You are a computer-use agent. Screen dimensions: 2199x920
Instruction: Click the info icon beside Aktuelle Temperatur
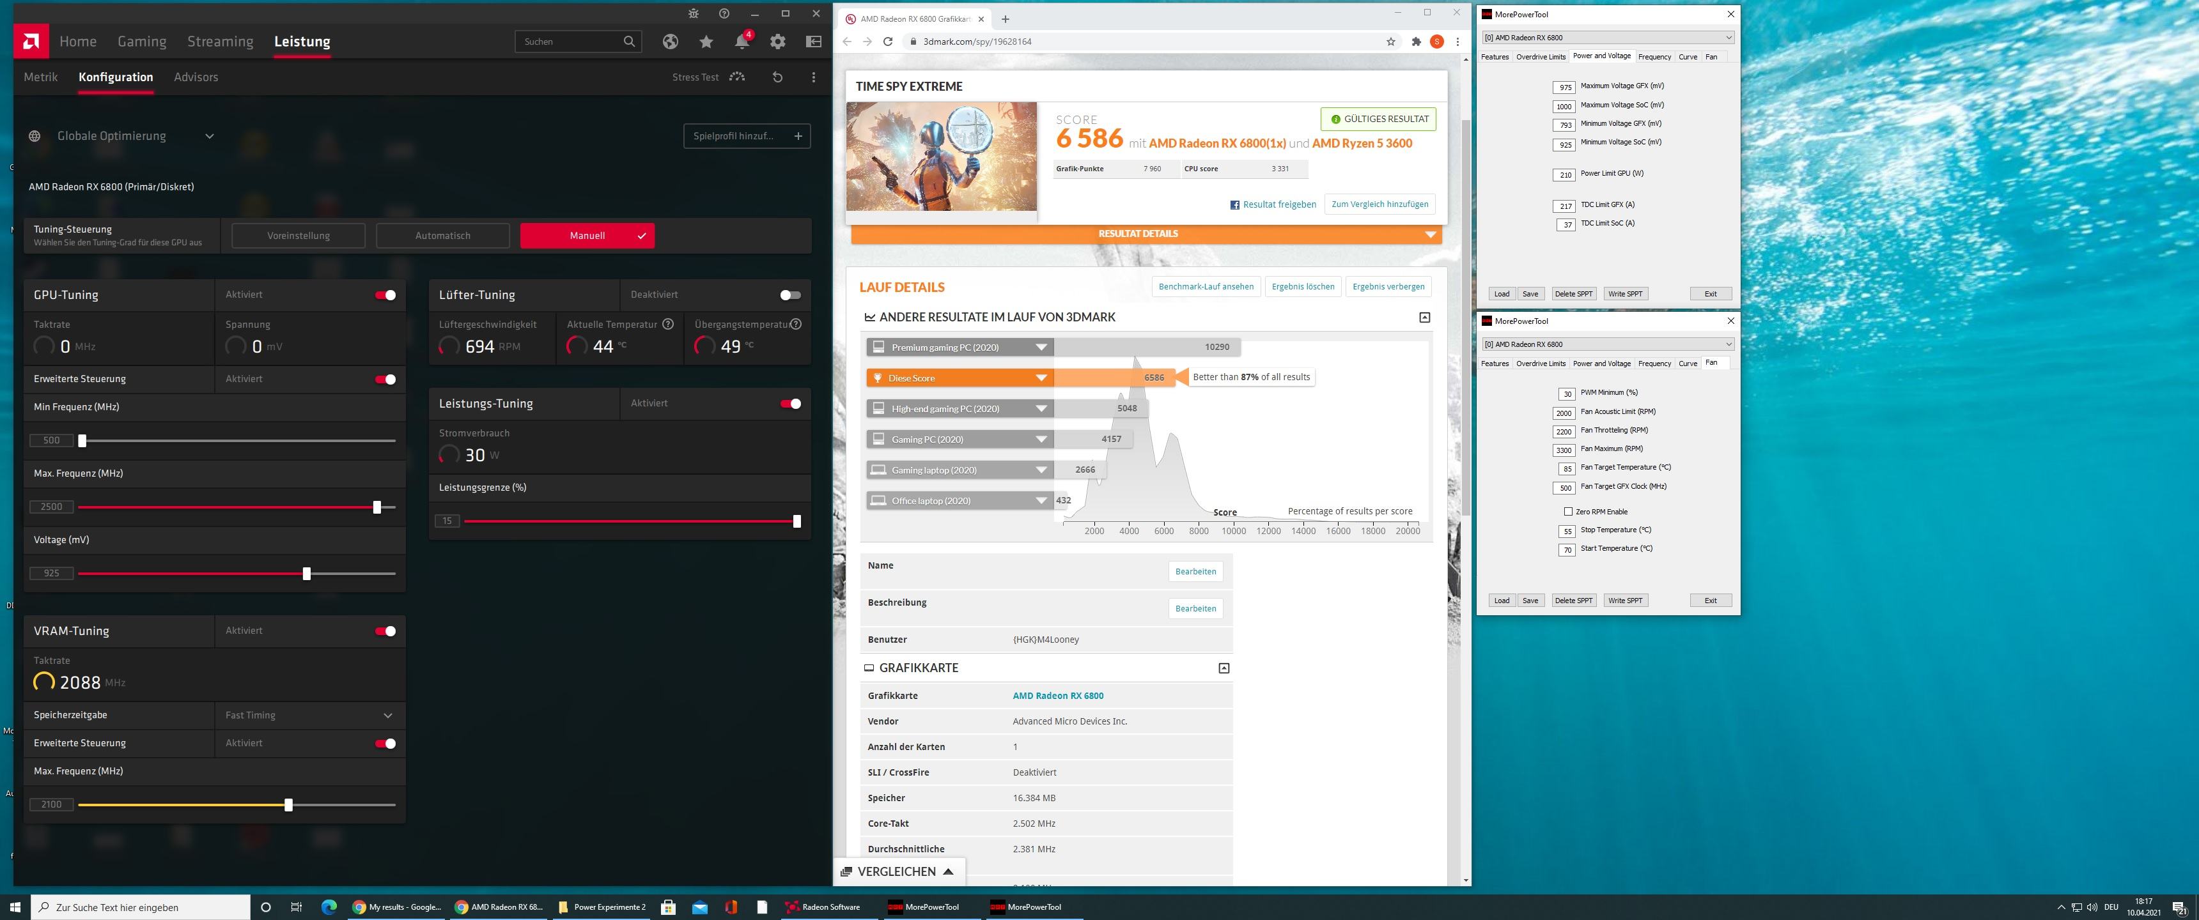tap(669, 325)
